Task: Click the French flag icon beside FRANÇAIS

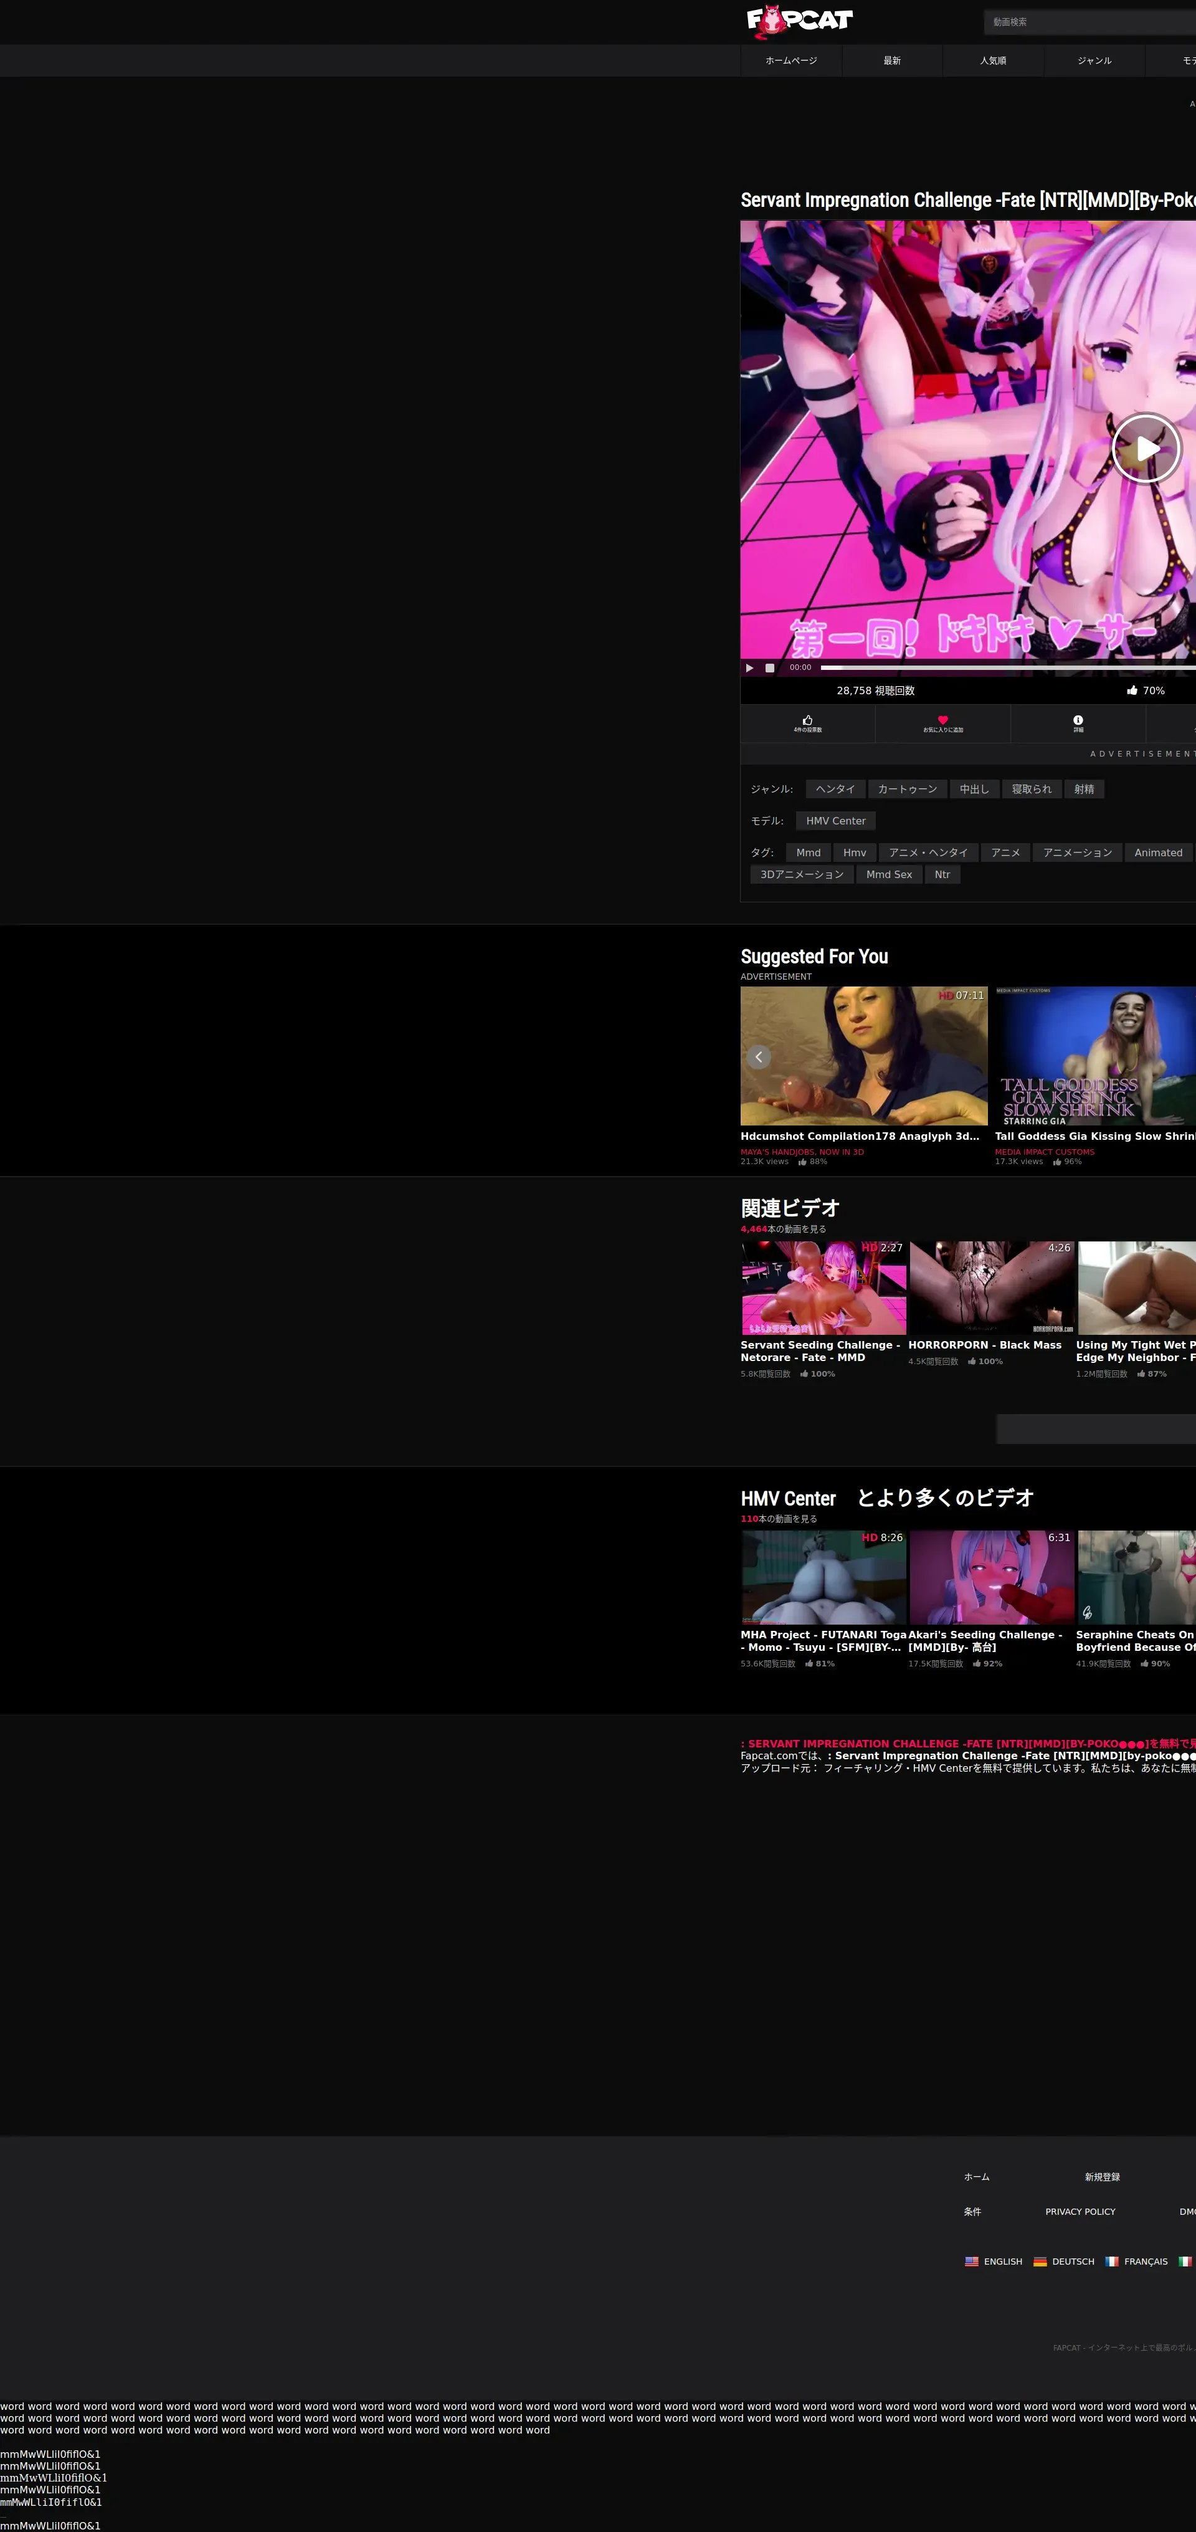Action: [x=1111, y=2262]
